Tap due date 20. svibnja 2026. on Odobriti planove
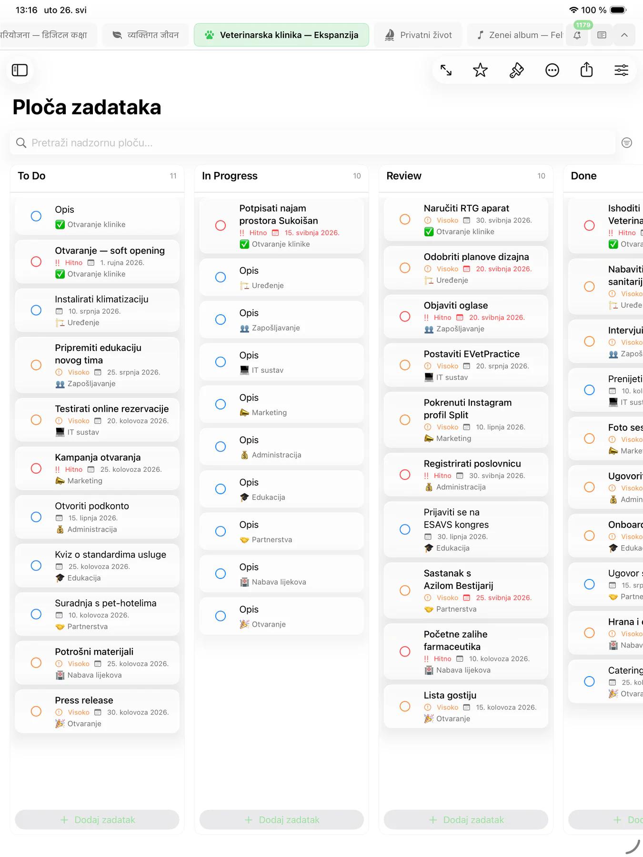643x857 pixels. (503, 269)
